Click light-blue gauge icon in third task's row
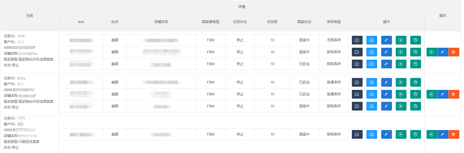Screen dimensions: 464x153 (372, 134)
